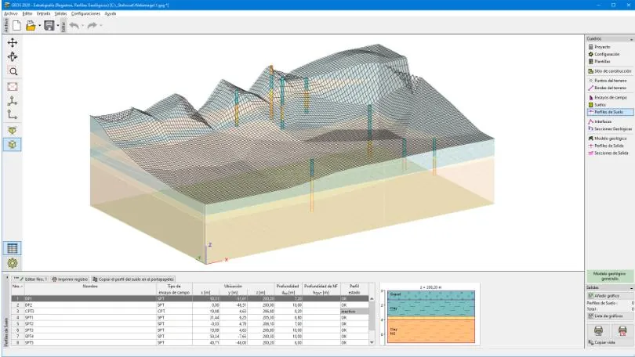The image size is (635, 357).
Task: Open Bordes del terreno frame
Action: click(x=609, y=88)
